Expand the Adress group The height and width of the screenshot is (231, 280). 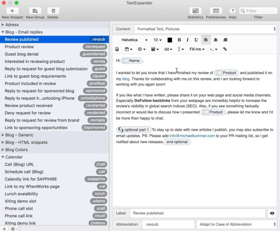(3, 25)
